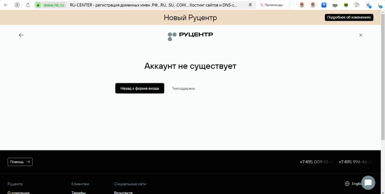Screen dimensions: 385x194
Task: Click the green monster extension icon
Action: [346, 5]
